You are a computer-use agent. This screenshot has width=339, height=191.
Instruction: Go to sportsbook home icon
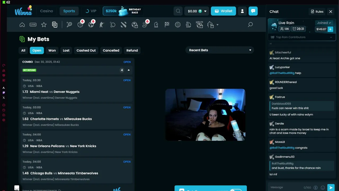click(22, 25)
